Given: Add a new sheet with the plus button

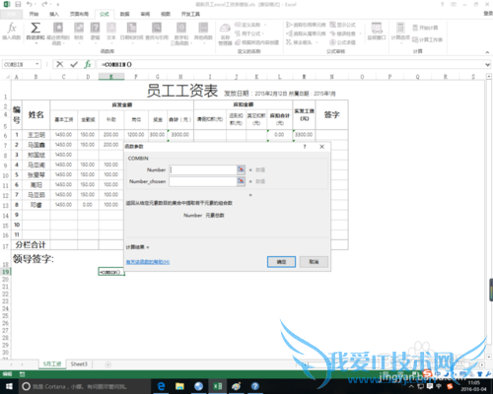Looking at the screenshot, I should click(x=107, y=364).
